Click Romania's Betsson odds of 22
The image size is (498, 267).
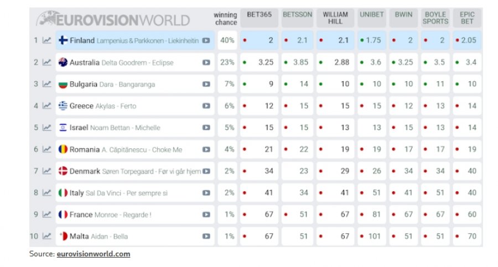pos(297,149)
